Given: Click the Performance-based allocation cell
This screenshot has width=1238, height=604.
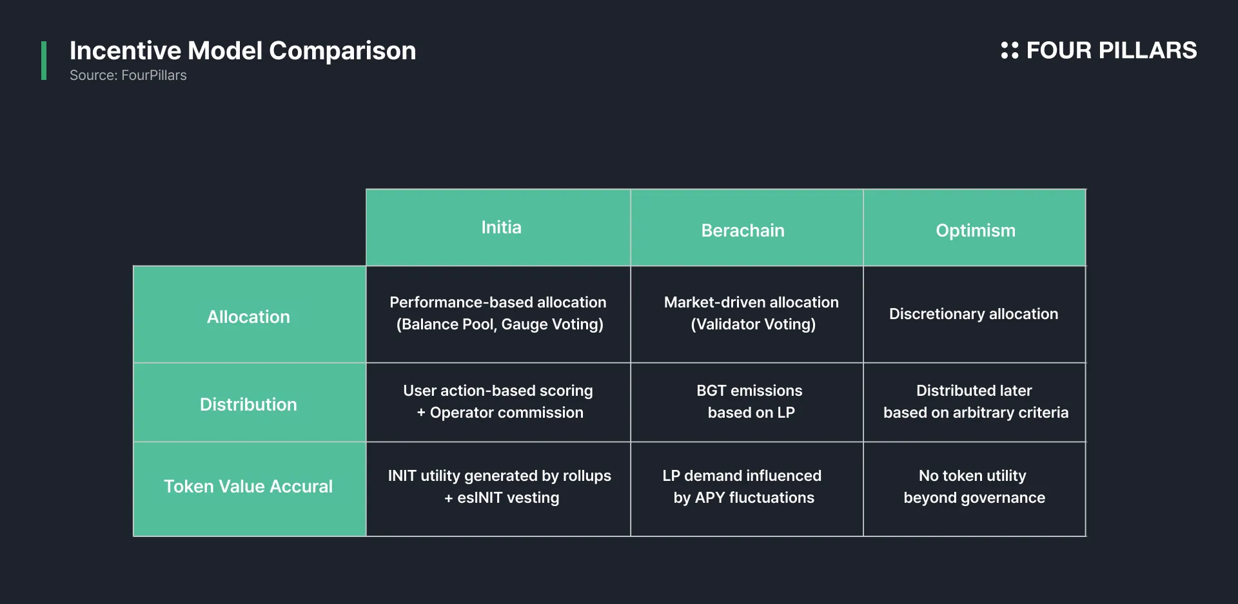Looking at the screenshot, I should tap(498, 313).
